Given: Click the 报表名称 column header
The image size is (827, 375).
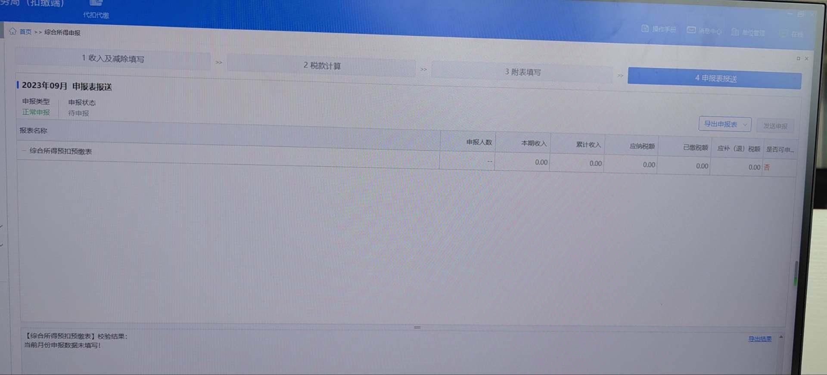Looking at the screenshot, I should point(33,130).
